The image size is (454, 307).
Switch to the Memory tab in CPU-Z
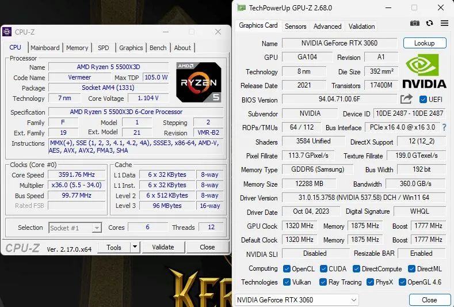77,48
